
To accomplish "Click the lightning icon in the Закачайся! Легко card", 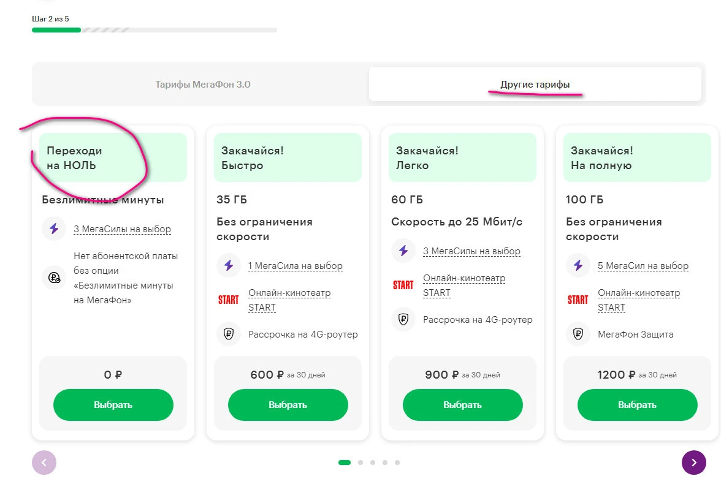I will tap(403, 251).
